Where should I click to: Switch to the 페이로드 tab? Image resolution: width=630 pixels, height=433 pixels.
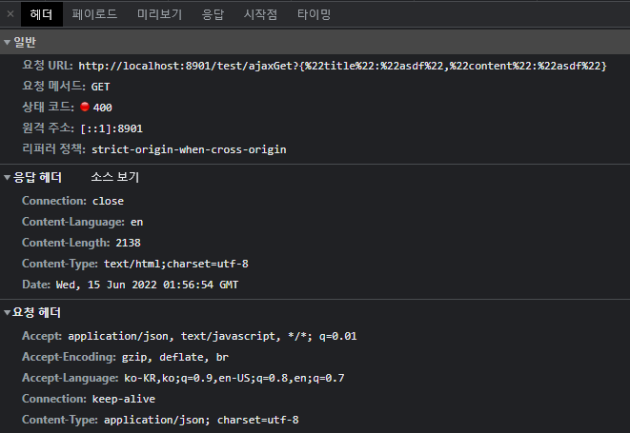point(94,14)
